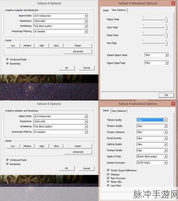Switch to Detail tab in upper Advanced Options window
This screenshot has width=178, height=201.
coord(106,10)
